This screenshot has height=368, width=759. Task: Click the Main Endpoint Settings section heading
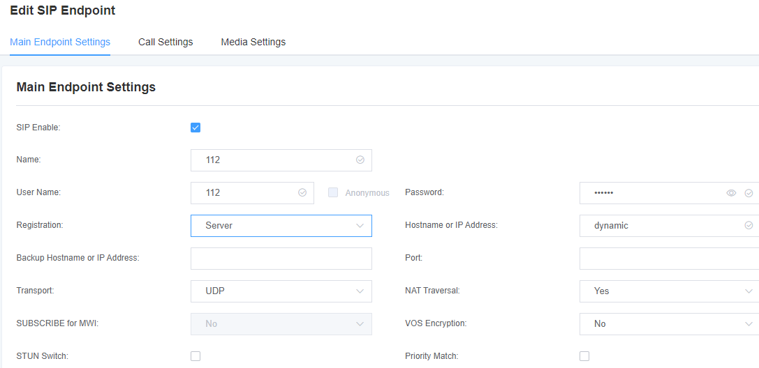86,87
